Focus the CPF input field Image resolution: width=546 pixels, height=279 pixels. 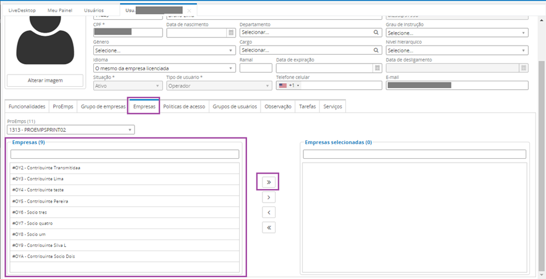pos(128,33)
